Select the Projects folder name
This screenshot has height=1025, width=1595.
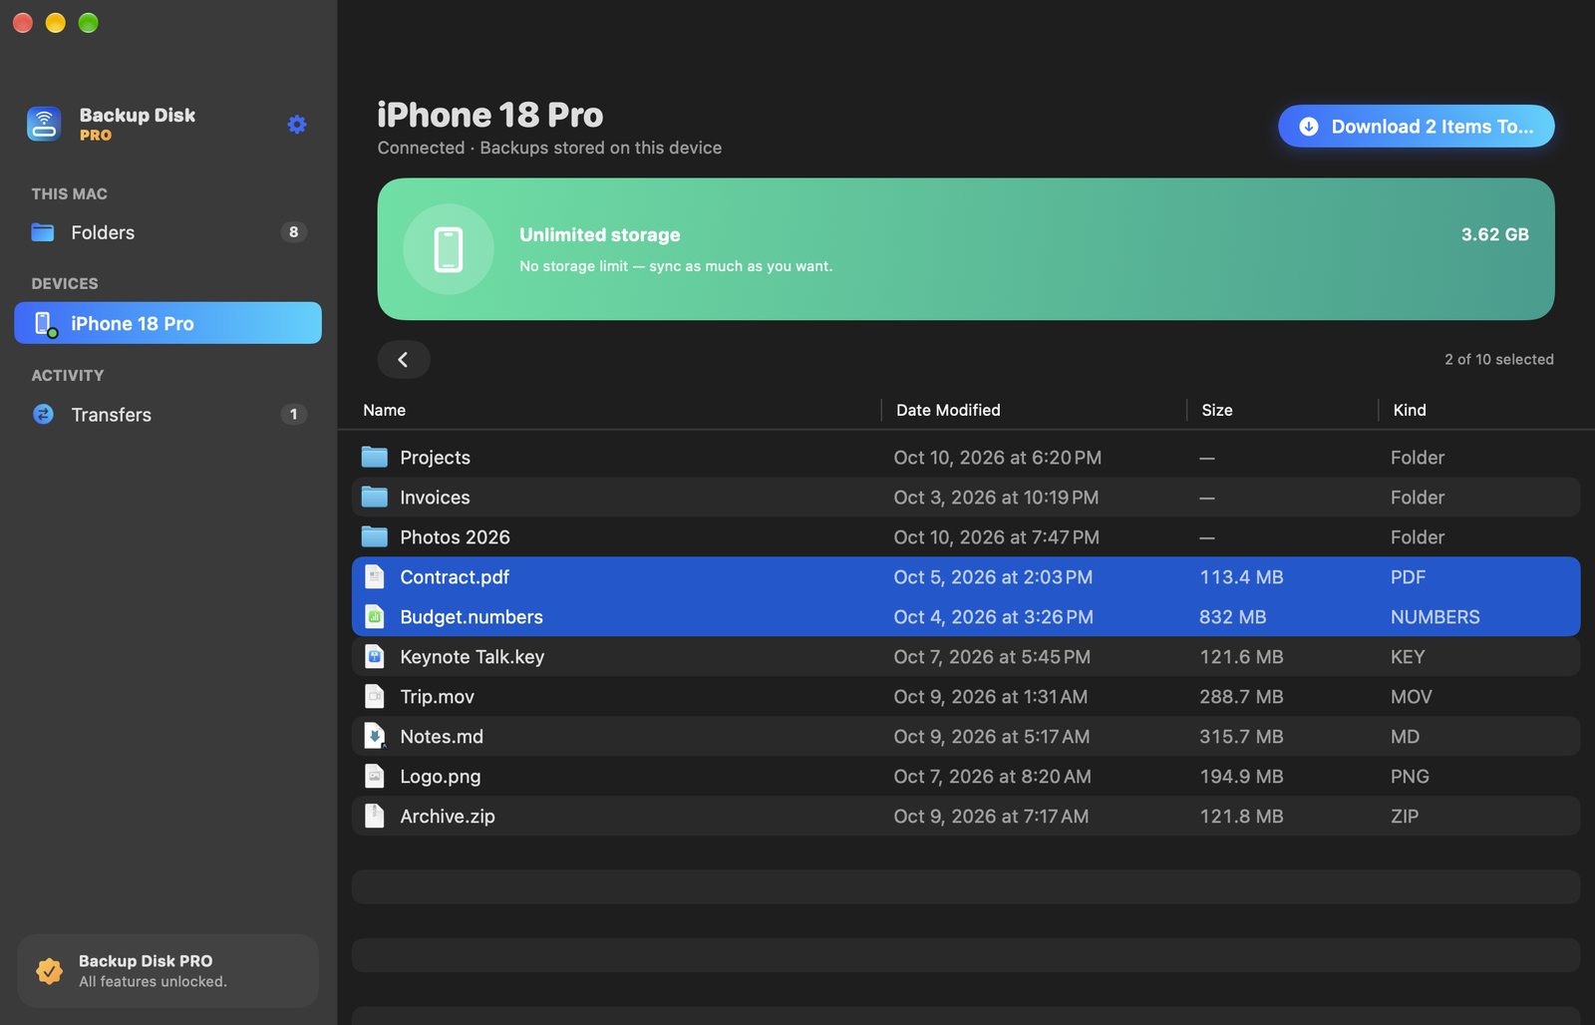[436, 458]
